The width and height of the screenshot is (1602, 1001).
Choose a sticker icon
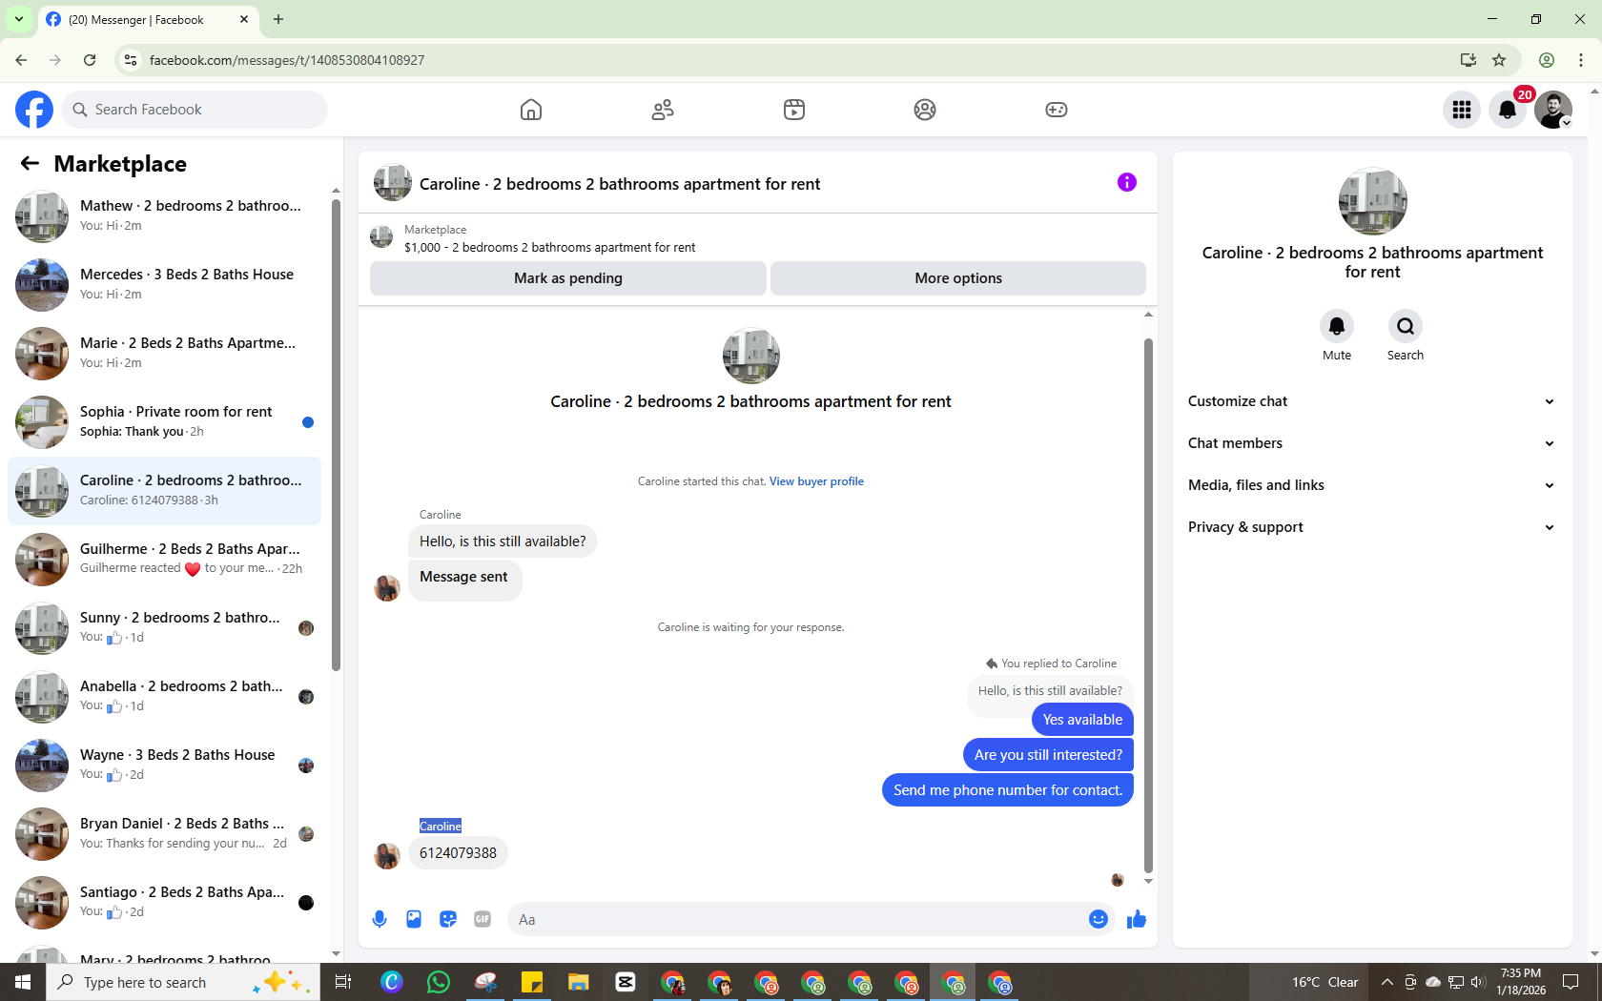(x=448, y=919)
